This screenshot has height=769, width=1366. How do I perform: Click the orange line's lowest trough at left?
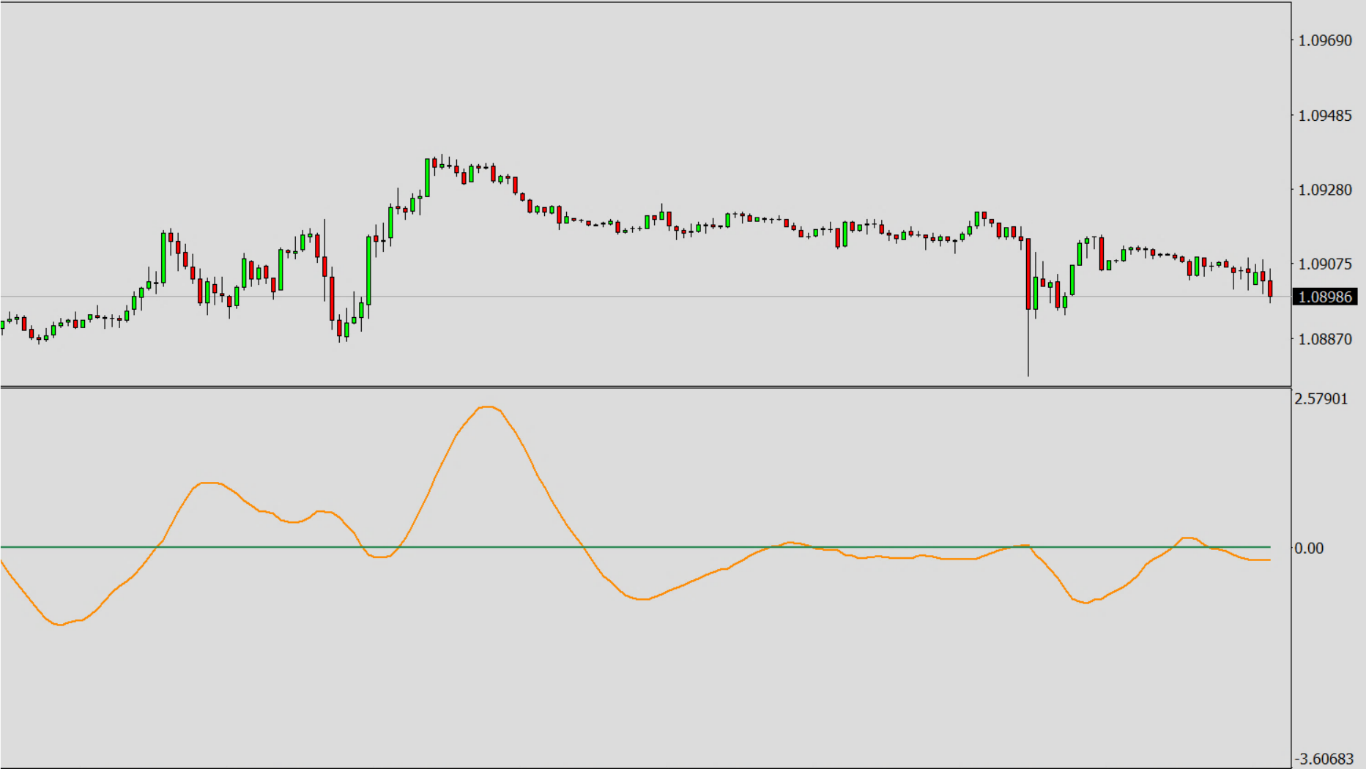click(59, 625)
